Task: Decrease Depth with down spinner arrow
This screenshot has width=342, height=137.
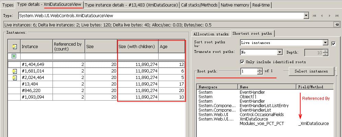Action: coord(326,54)
